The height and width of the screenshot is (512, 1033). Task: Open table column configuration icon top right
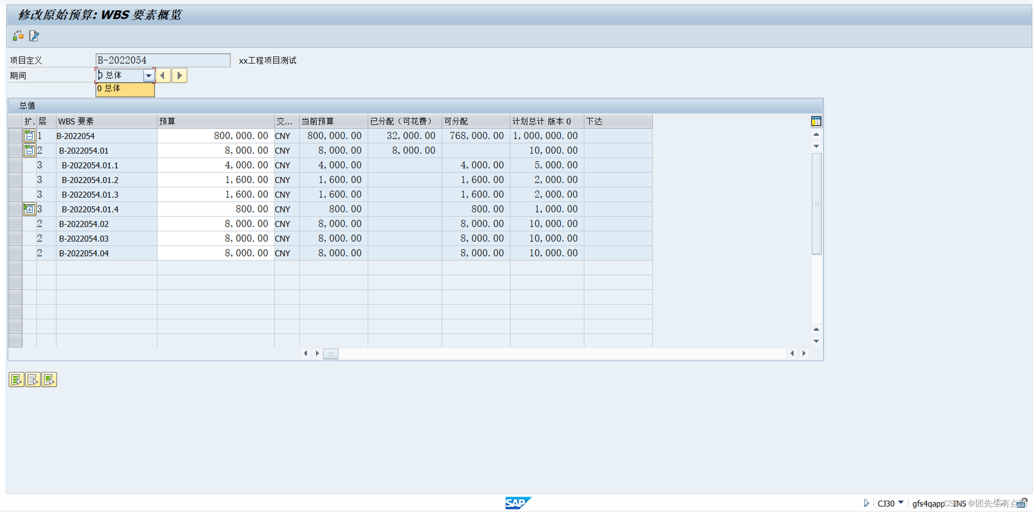(x=816, y=121)
